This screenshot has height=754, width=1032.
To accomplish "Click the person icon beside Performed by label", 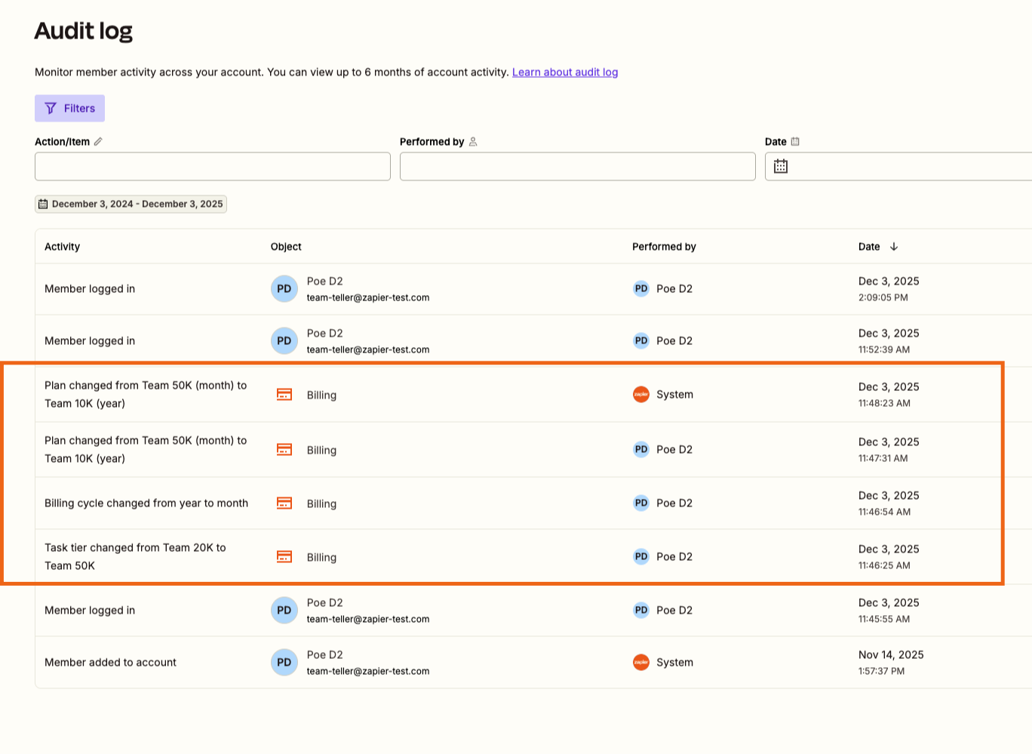I will click(x=472, y=141).
